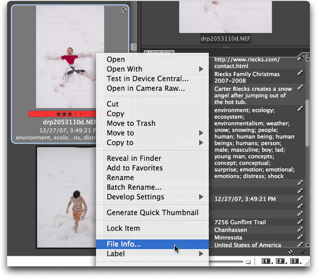Open the Metadata panel flyout menu icon
The image size is (317, 278).
pyautogui.click(x=307, y=55)
